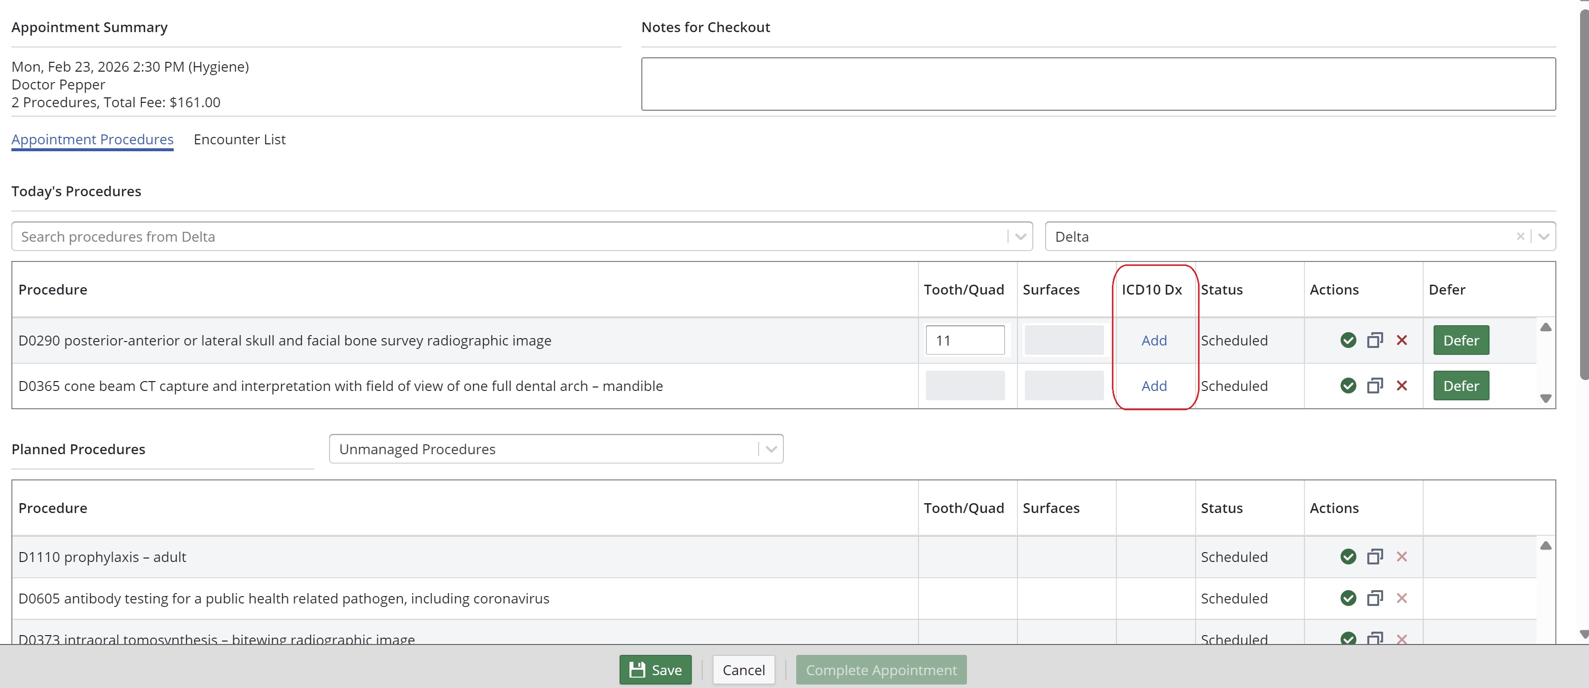Open the Unmanaged Procedures dropdown
Image resolution: width=1589 pixels, height=688 pixels.
click(x=770, y=449)
